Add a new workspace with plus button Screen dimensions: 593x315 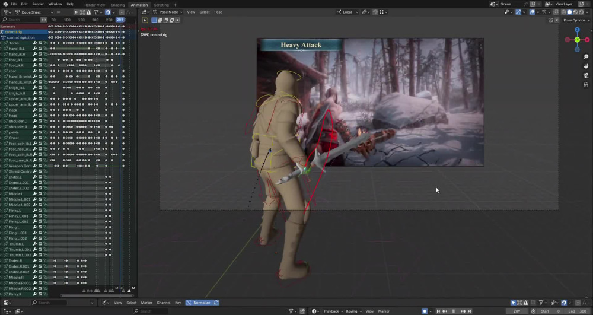[175, 5]
